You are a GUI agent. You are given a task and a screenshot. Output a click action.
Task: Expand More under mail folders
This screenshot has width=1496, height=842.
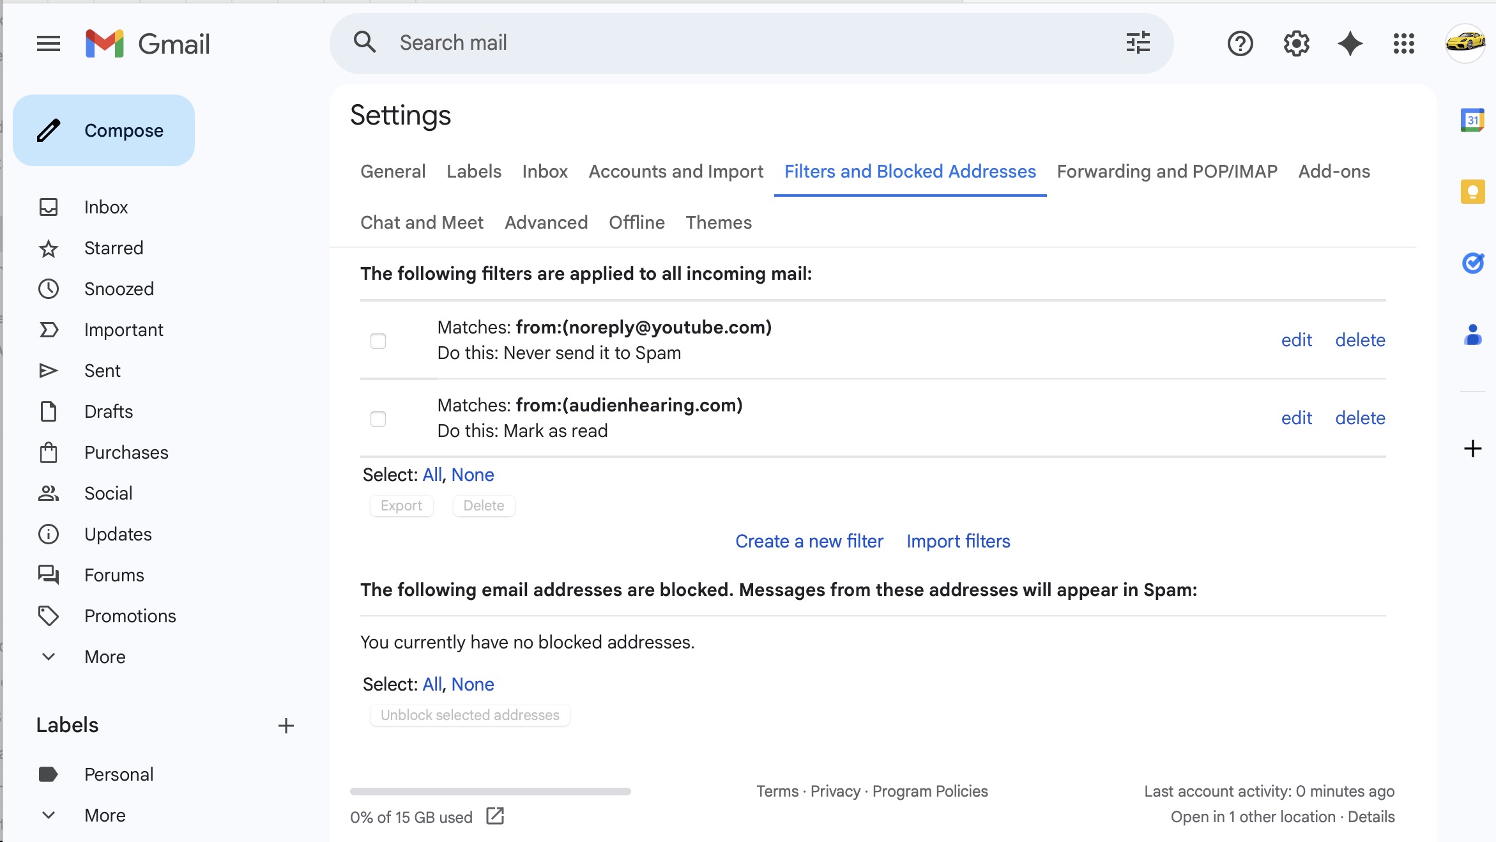tap(105, 657)
